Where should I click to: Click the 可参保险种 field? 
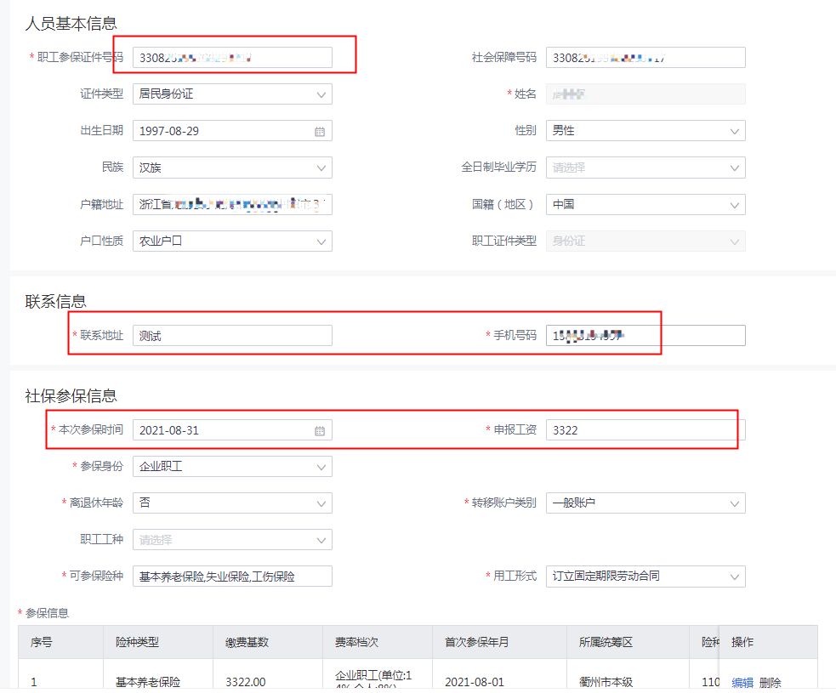(232, 576)
